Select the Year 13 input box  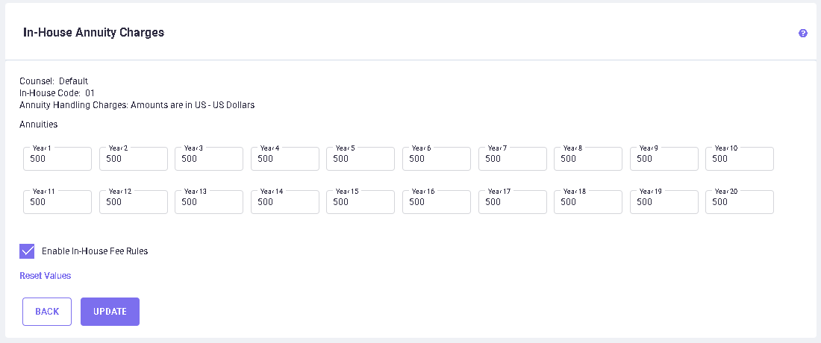pos(209,202)
